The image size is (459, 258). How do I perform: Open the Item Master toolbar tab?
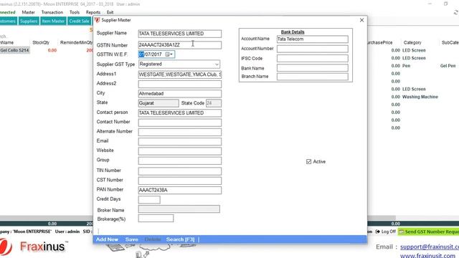pos(53,21)
